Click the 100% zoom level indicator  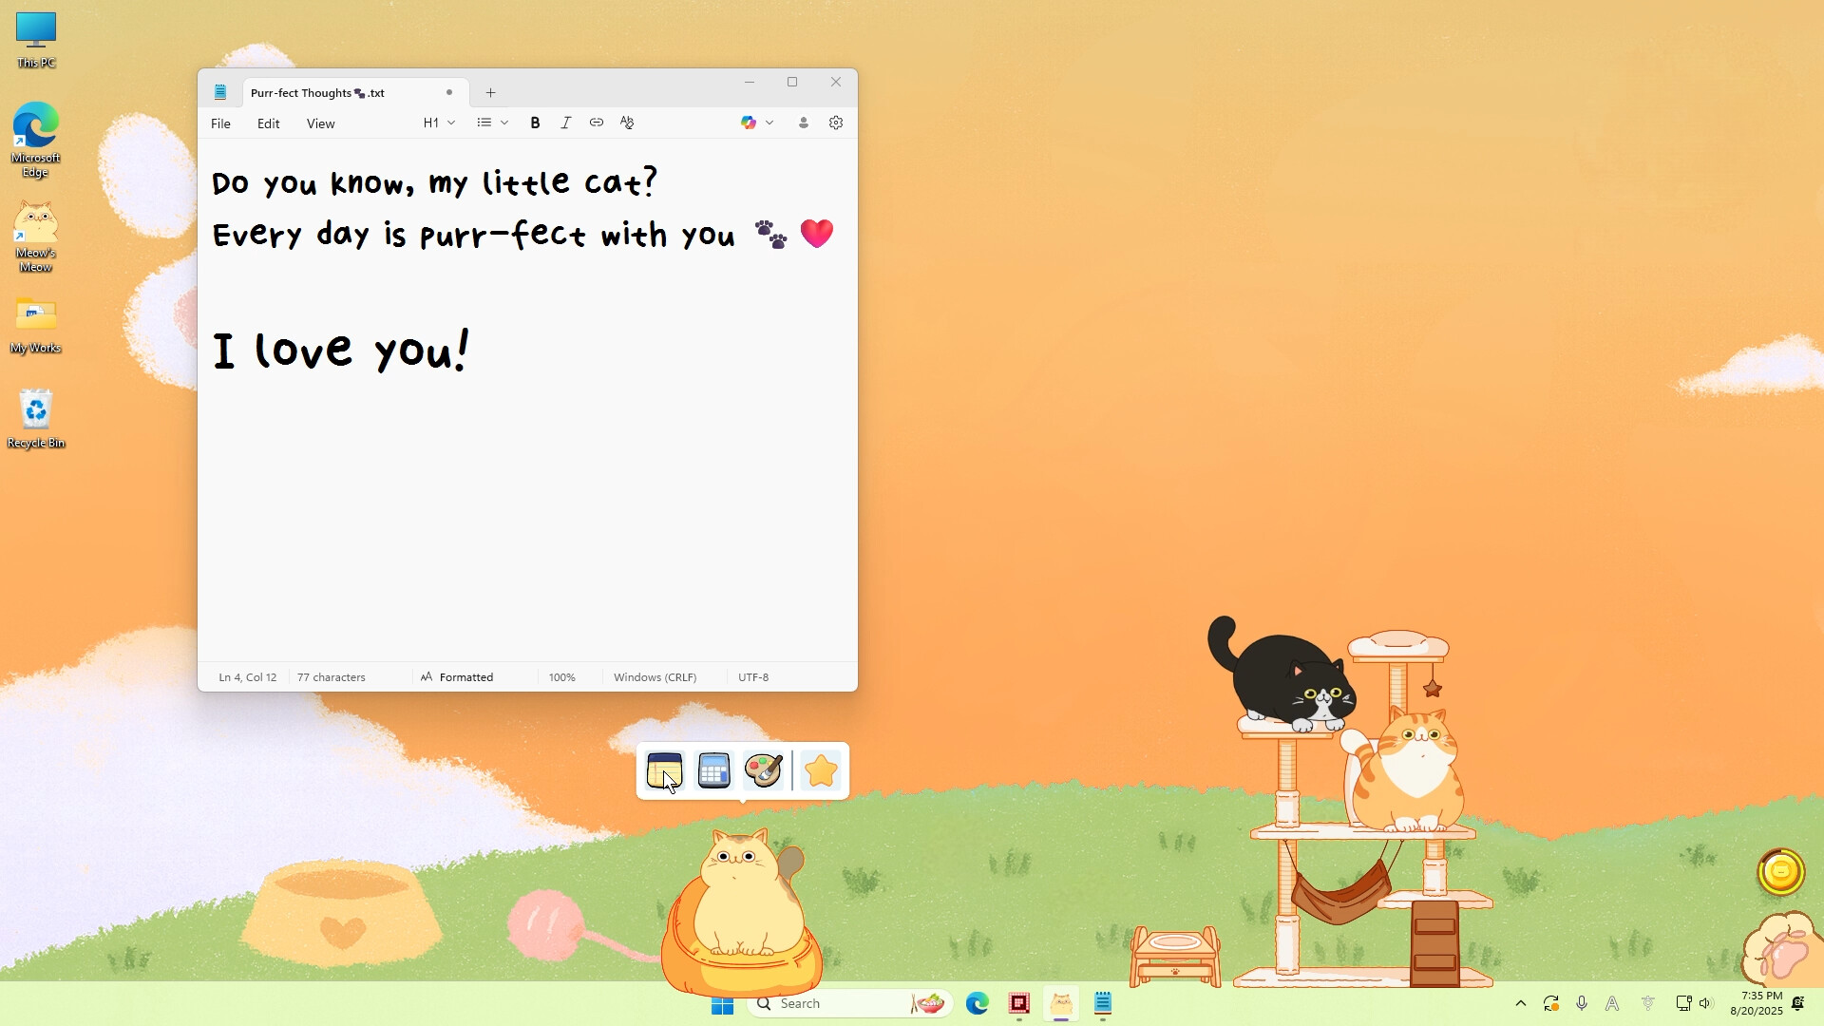coord(561,676)
